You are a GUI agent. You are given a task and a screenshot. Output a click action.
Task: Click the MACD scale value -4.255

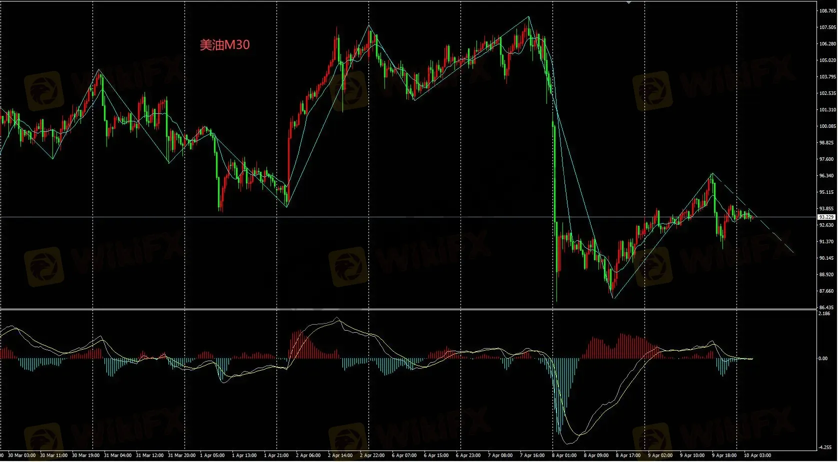825,448
